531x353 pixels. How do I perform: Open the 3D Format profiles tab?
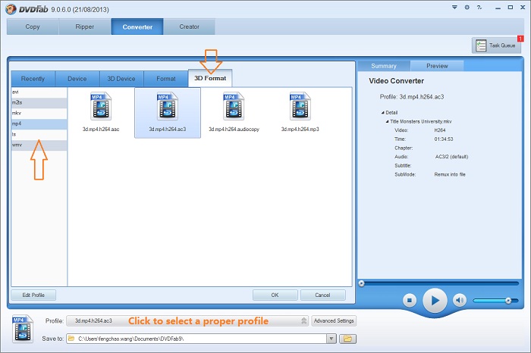click(x=210, y=78)
